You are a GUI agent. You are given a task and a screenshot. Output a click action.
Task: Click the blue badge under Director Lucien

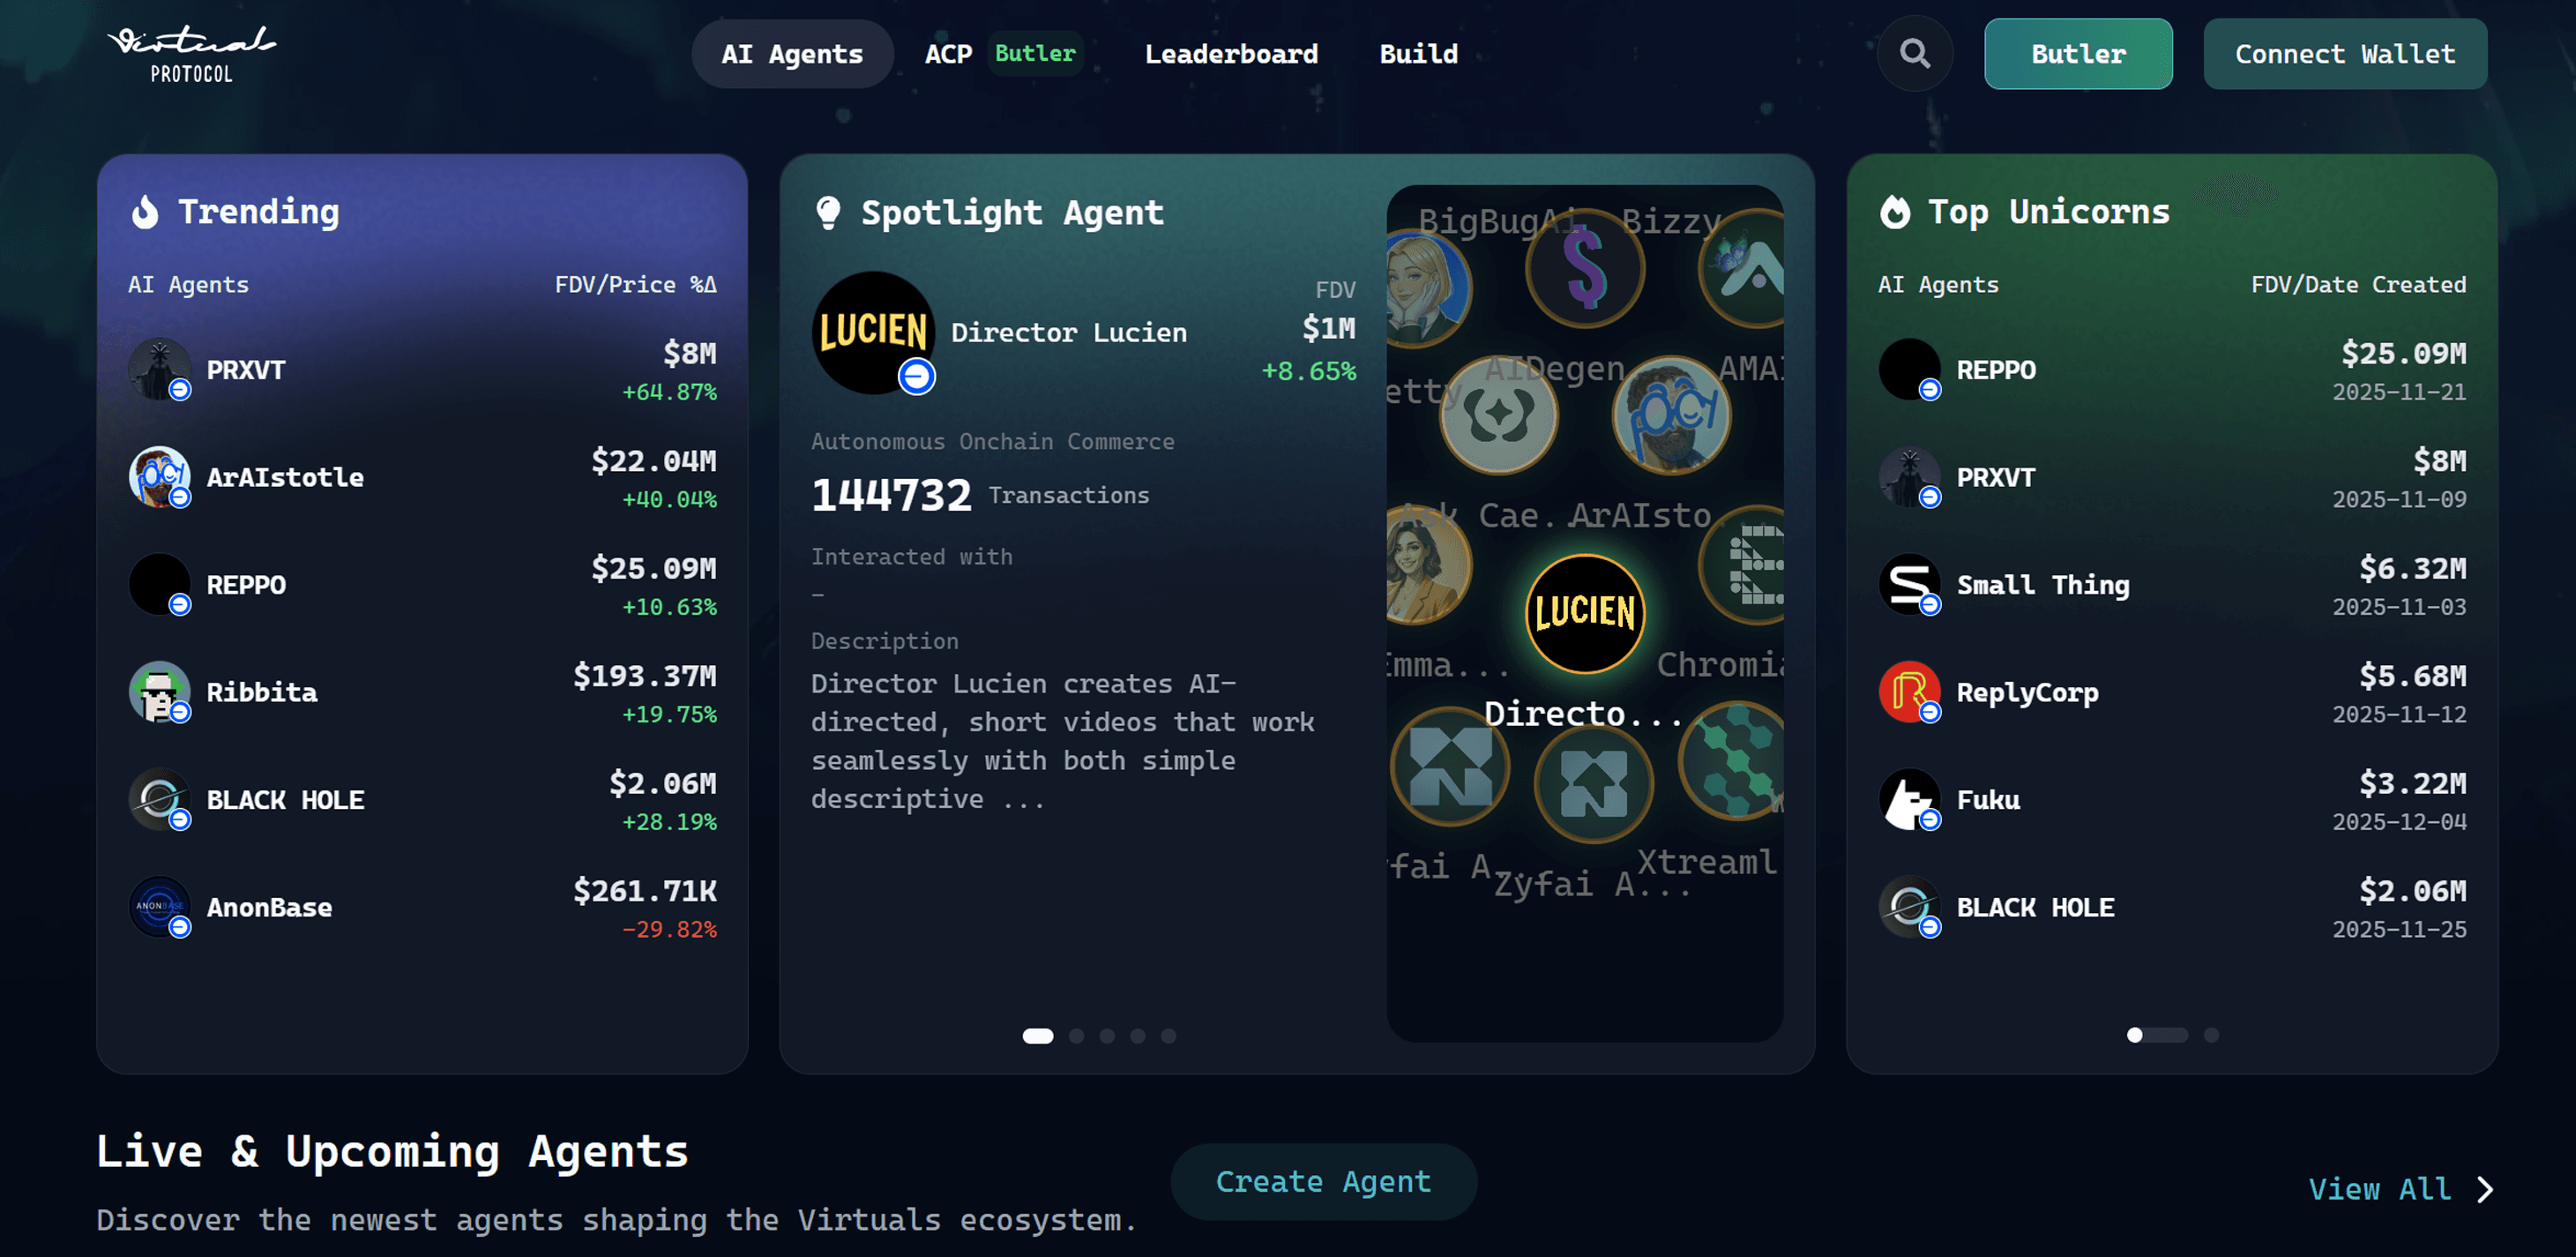pos(916,377)
